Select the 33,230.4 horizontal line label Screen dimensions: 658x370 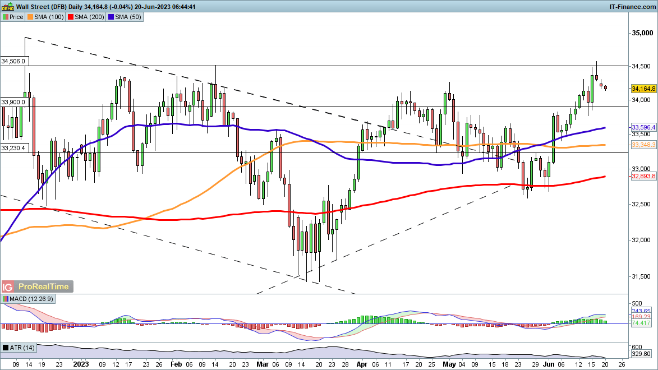(x=13, y=149)
